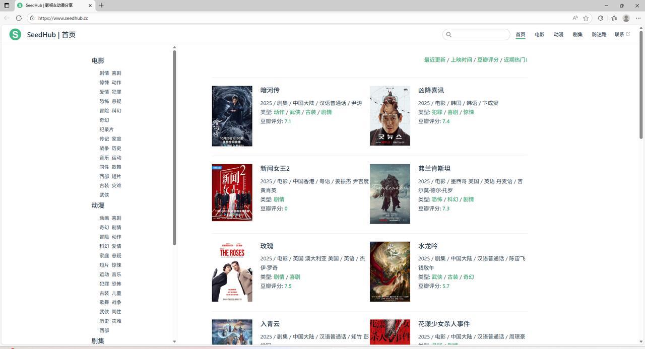Screen dimensions: 645x349
Task: Open the 弗兰肯斯坦 title link
Action: point(434,168)
